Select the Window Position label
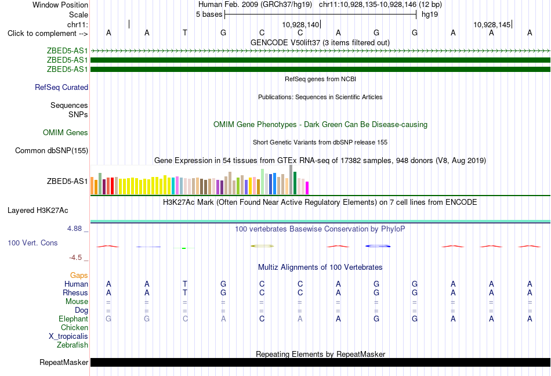The height and width of the screenshot is (376, 551). tap(60, 5)
